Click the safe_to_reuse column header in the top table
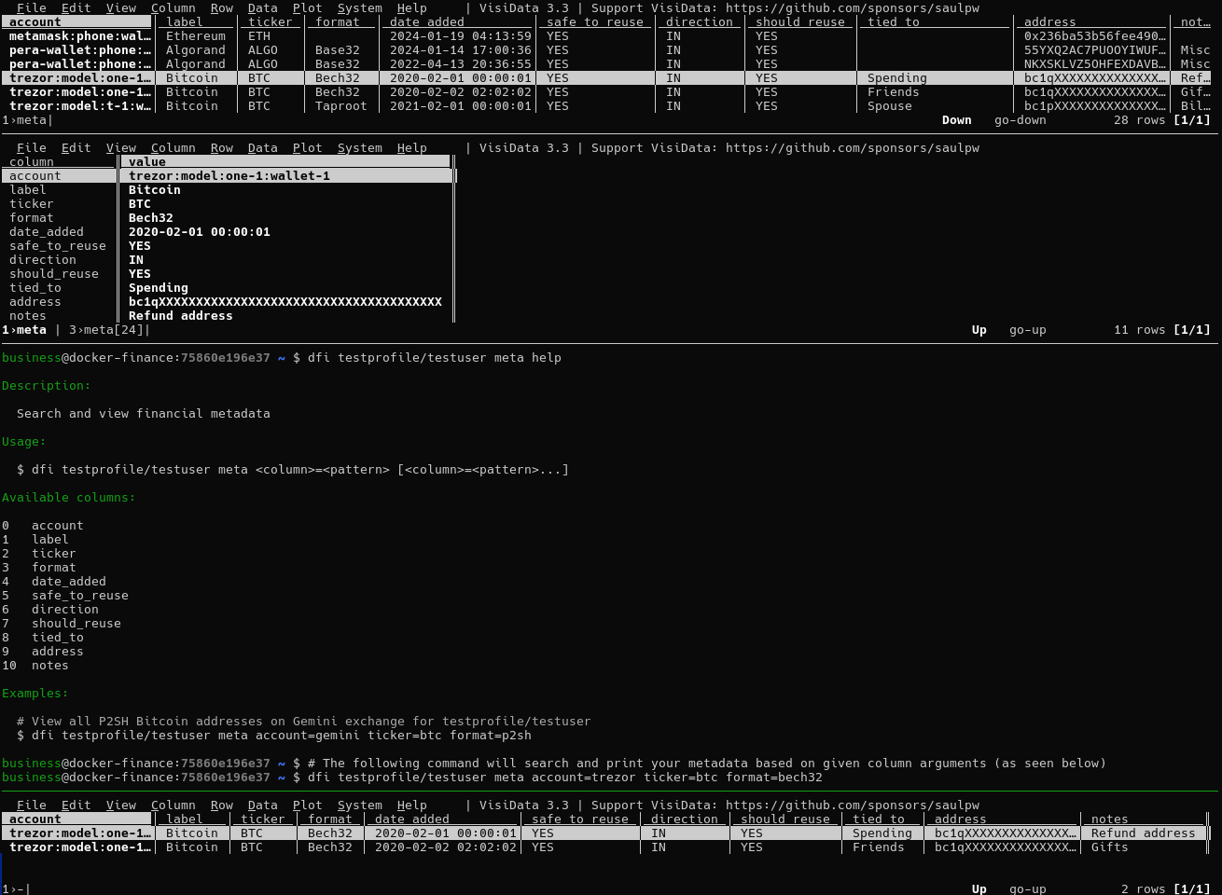This screenshot has width=1222, height=895. coord(594,21)
